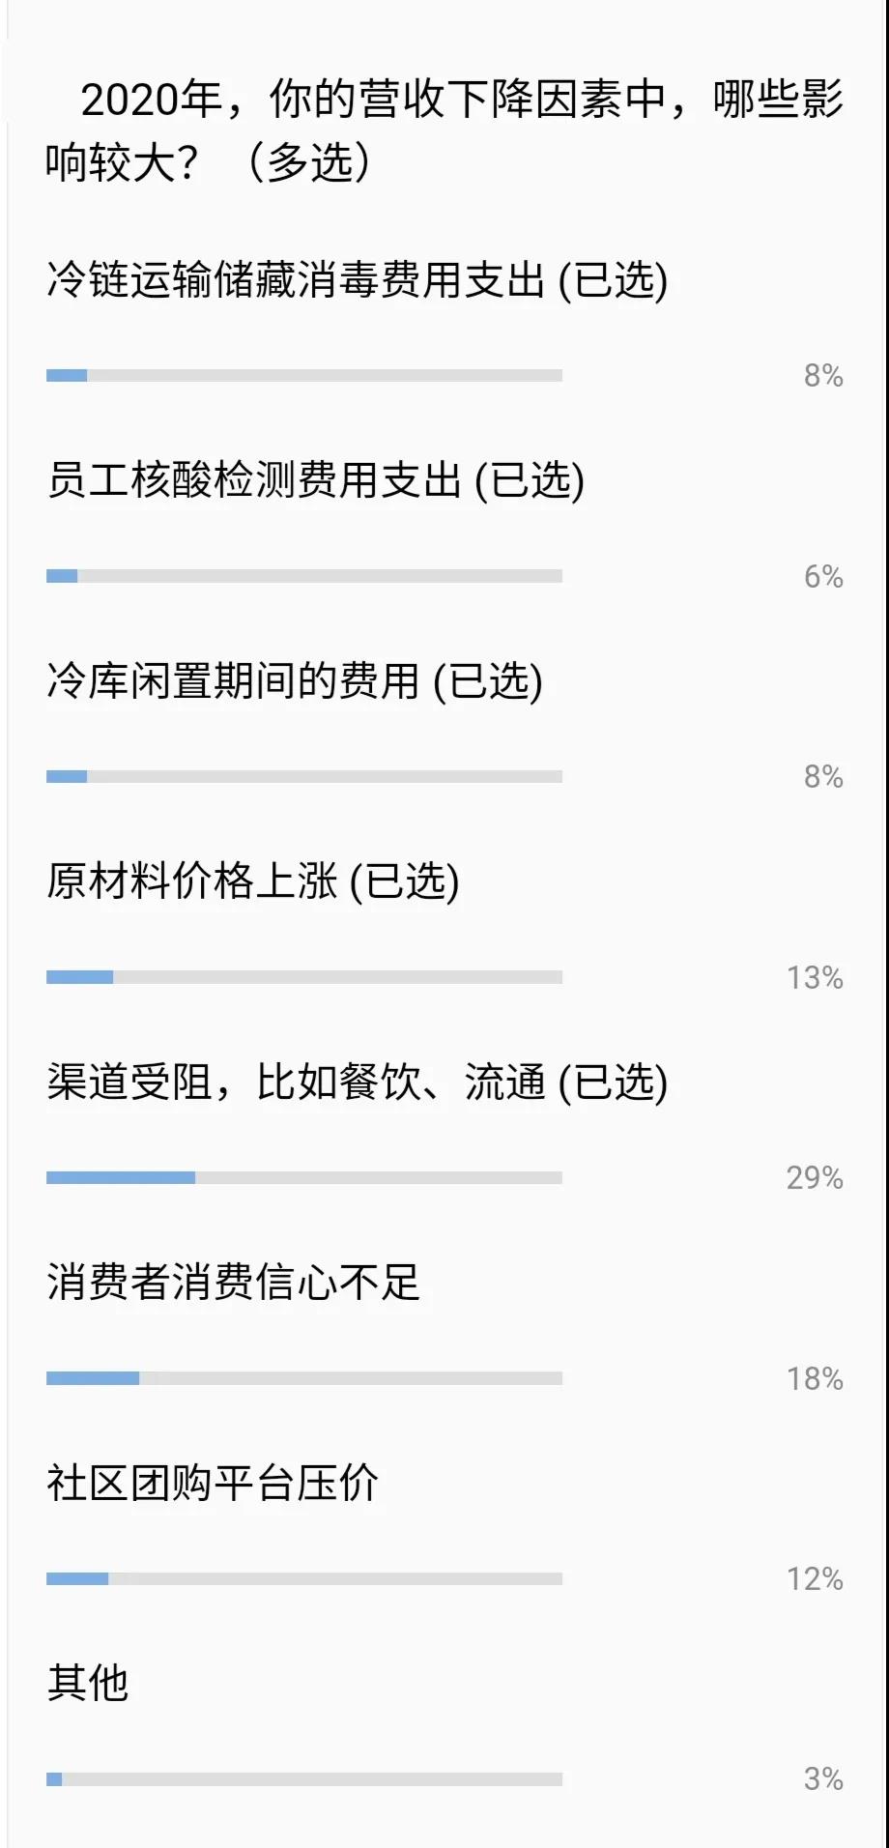Image resolution: width=889 pixels, height=1848 pixels.
Task: Click the 29% result percentage
Action: 815,1178
